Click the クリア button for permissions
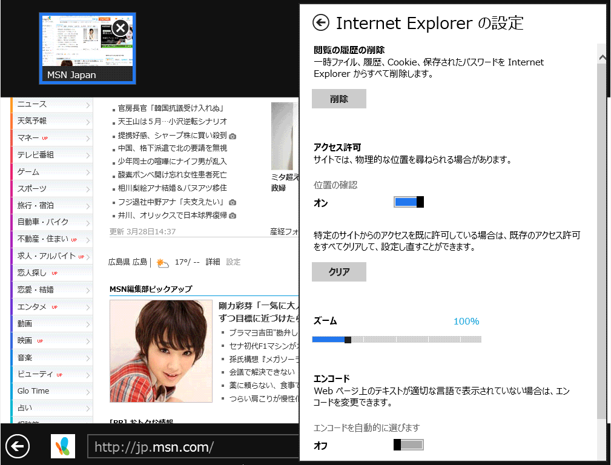This screenshot has width=611, height=465. 339,272
